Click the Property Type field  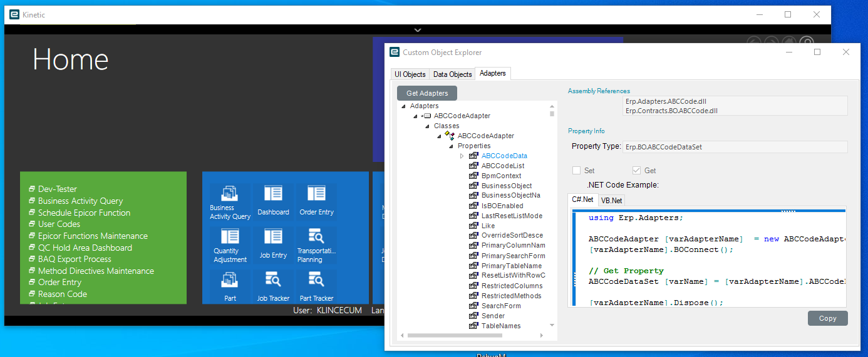(735, 147)
